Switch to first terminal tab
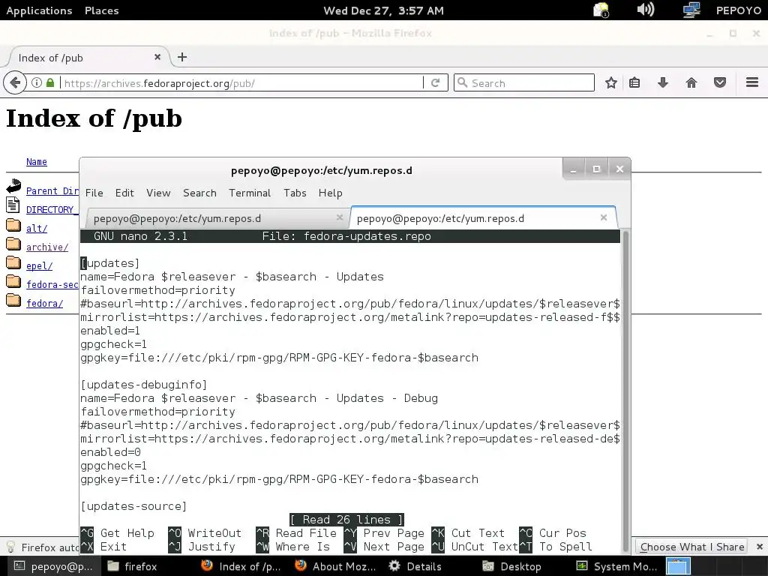 tap(217, 218)
